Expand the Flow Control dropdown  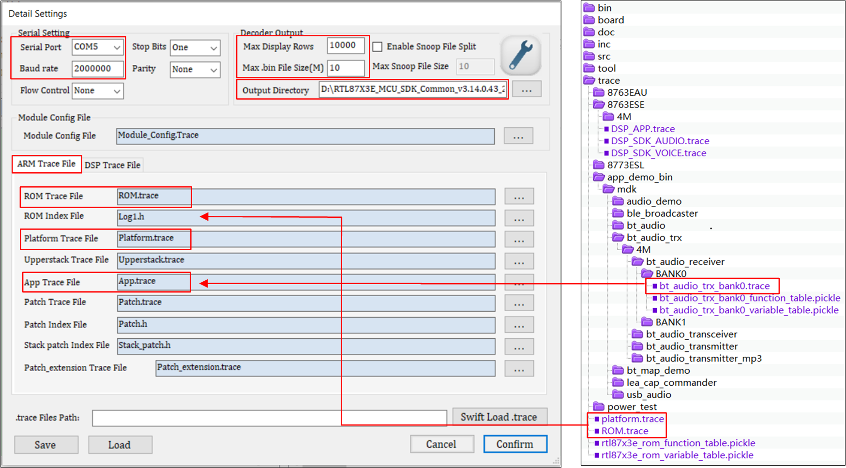(x=117, y=91)
